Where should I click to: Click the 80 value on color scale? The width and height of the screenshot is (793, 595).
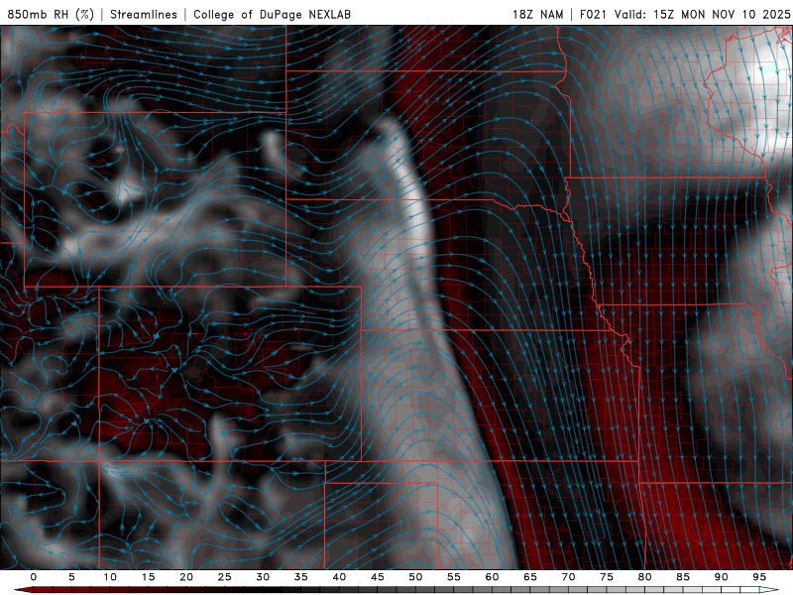pos(644,577)
